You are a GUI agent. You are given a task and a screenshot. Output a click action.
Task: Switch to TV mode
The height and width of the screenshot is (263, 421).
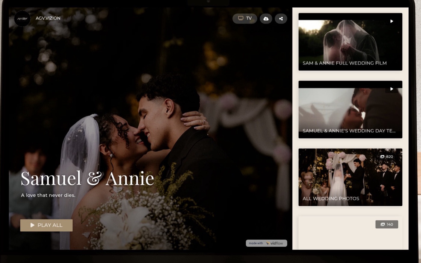tap(245, 19)
